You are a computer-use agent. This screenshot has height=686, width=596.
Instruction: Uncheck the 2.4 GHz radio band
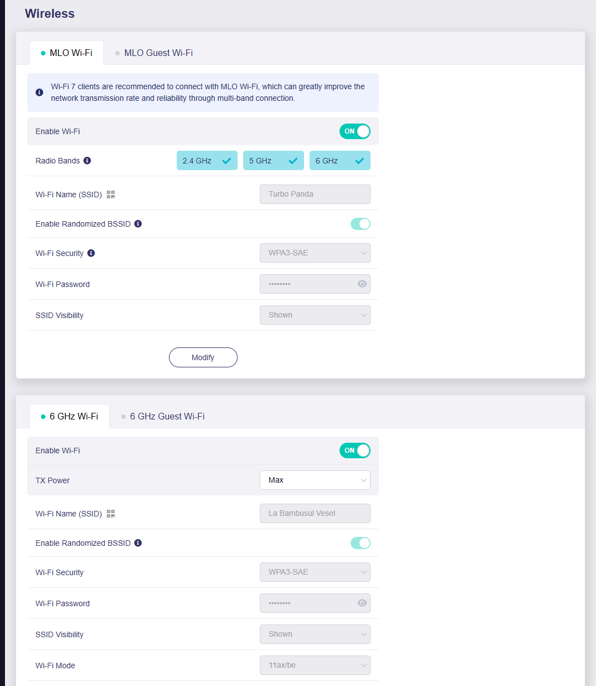click(x=207, y=161)
